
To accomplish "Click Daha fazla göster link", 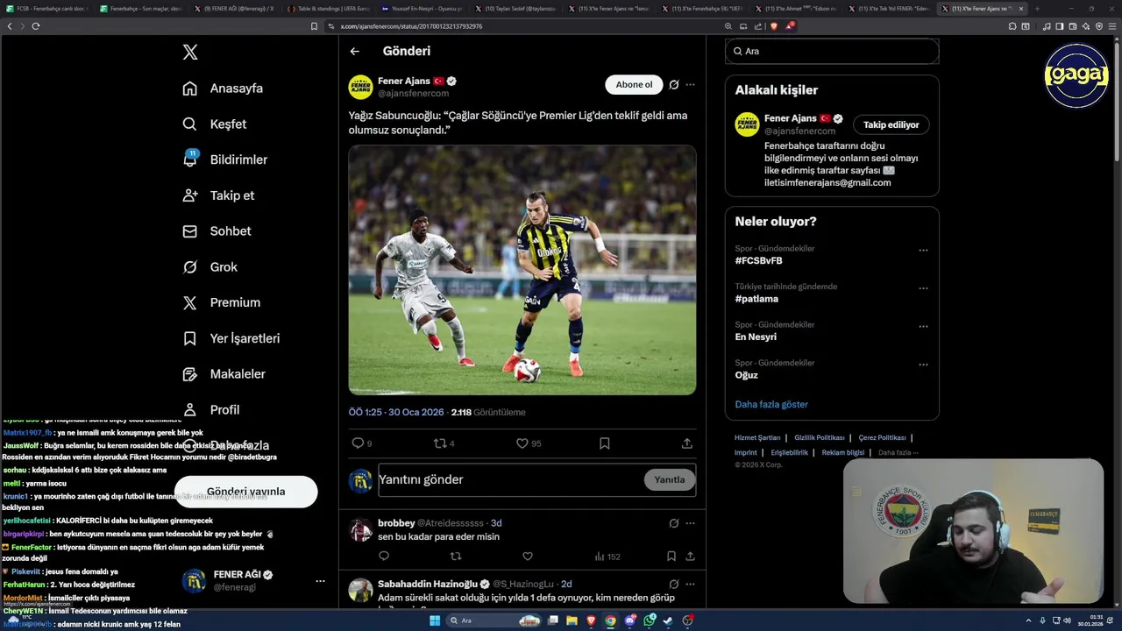I will [771, 405].
